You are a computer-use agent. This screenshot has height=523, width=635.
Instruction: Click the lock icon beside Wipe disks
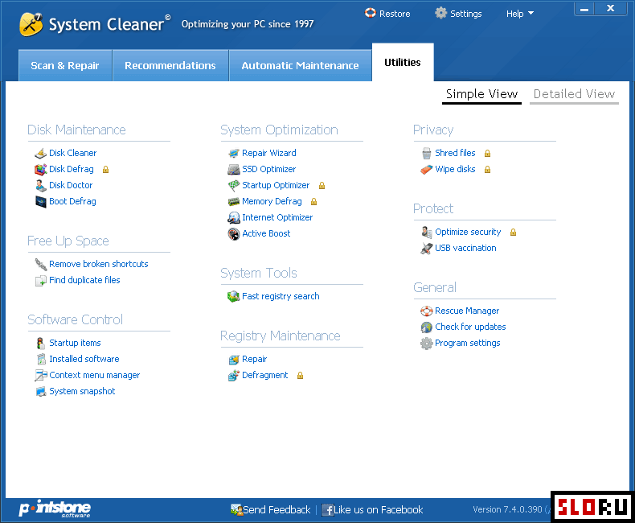tap(488, 170)
